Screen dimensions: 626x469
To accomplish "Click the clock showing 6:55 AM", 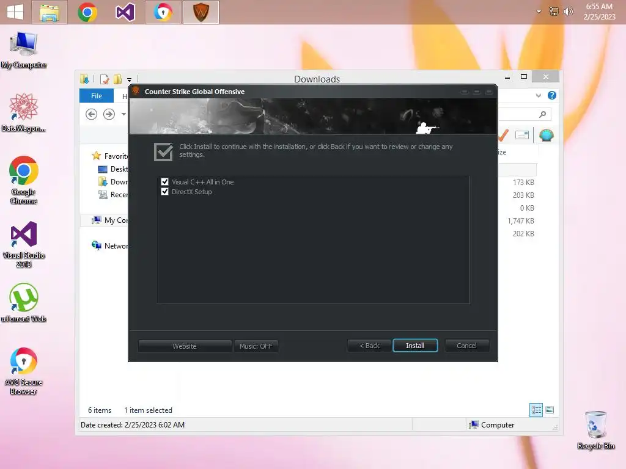I will [599, 12].
